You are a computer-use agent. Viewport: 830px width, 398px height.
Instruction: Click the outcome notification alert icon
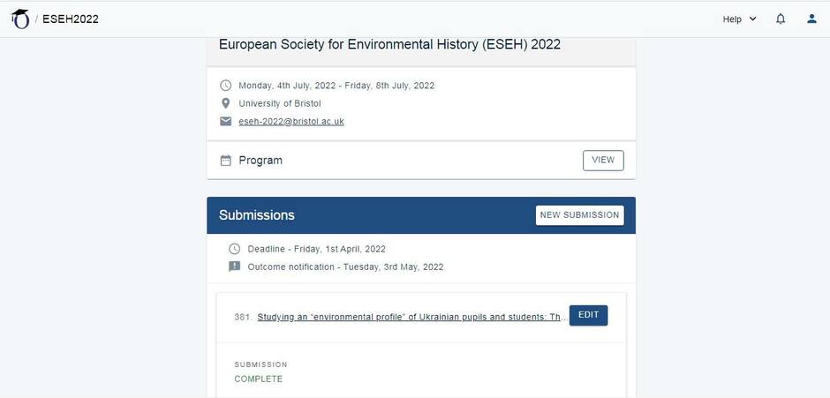pyautogui.click(x=235, y=267)
